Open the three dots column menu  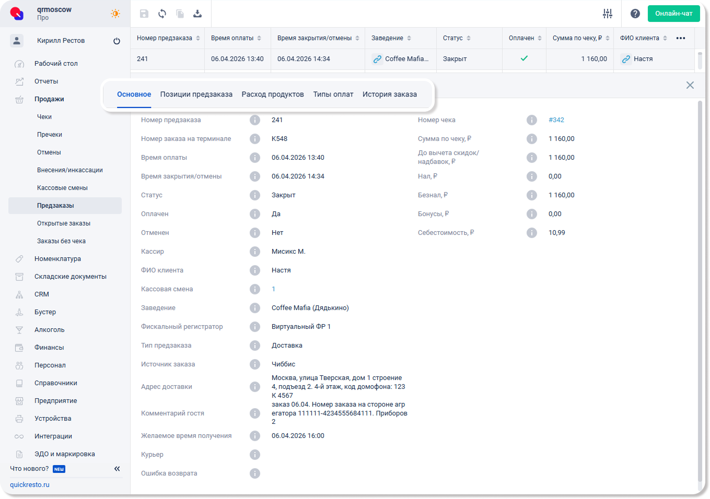[x=680, y=38]
